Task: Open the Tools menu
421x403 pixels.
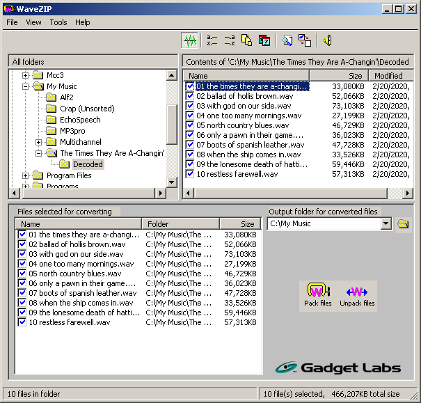Action: (58, 22)
